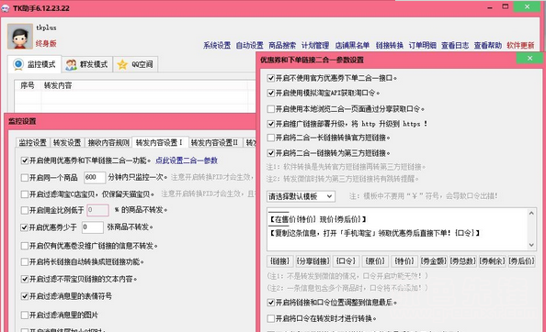This screenshot has height=332, width=546.
Task: Open 自动设置 in the top menu
Action: click(250, 46)
